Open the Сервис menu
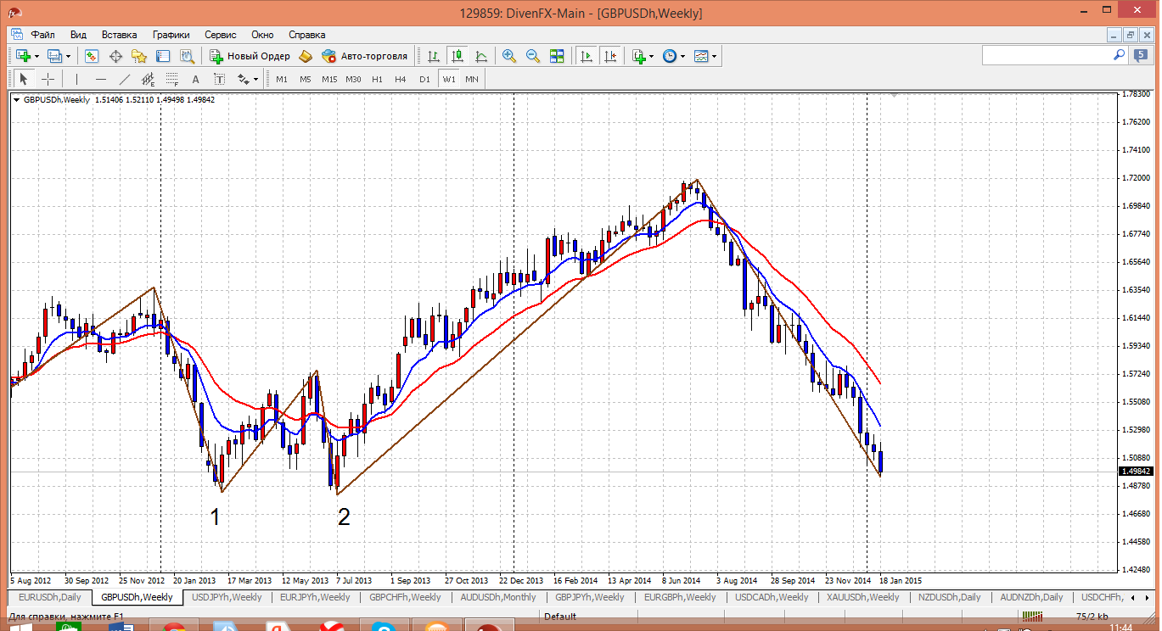Viewport: 1162px width, 631px height. pos(221,35)
